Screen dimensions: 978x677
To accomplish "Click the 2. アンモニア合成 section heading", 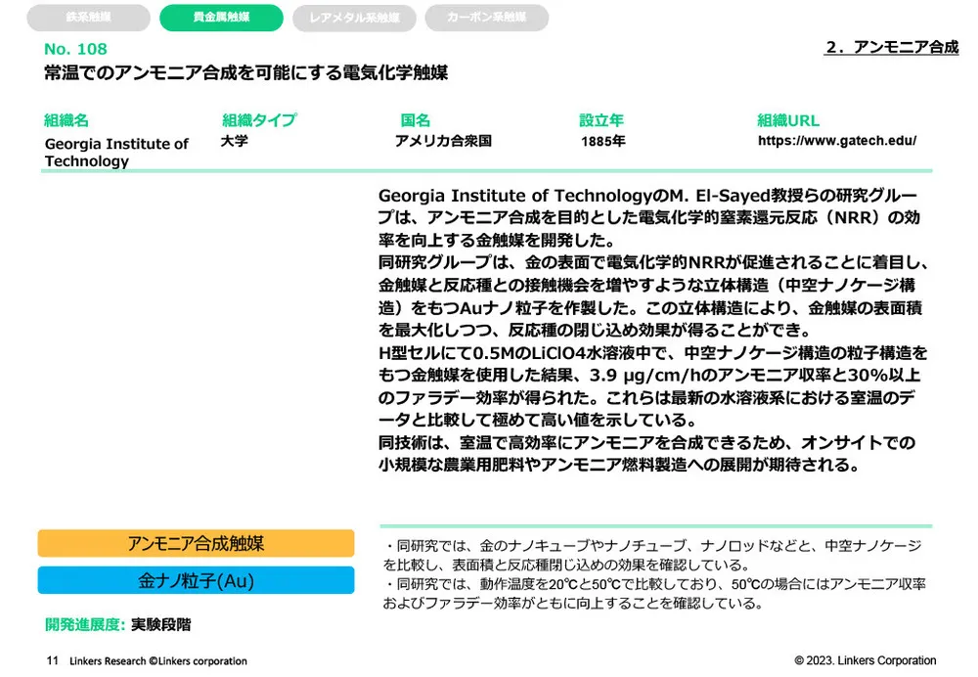I will coord(892,47).
